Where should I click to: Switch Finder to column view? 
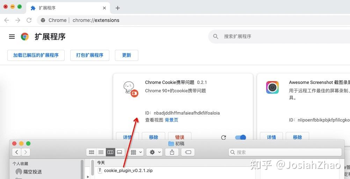point(110,152)
